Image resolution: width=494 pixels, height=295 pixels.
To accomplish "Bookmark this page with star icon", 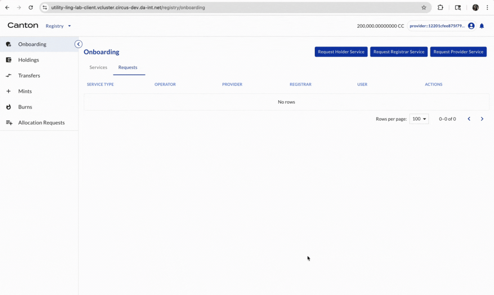I will (x=424, y=7).
